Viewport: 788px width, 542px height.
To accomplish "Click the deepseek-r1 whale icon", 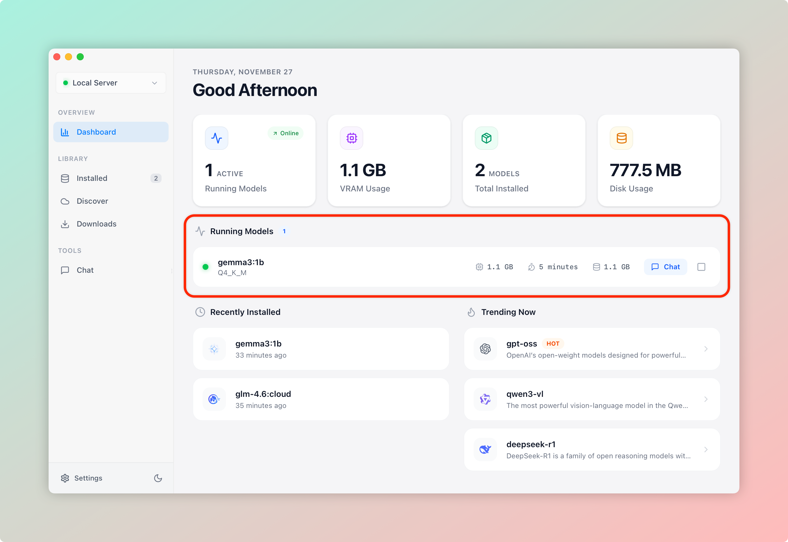I will pos(485,449).
